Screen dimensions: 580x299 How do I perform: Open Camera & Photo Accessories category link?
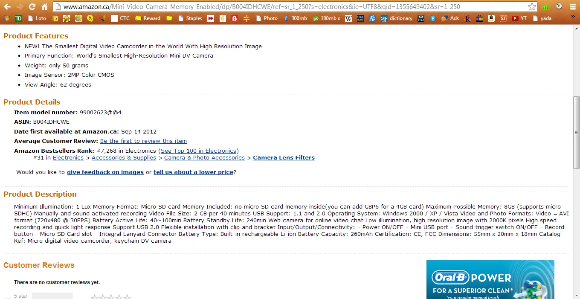point(204,157)
